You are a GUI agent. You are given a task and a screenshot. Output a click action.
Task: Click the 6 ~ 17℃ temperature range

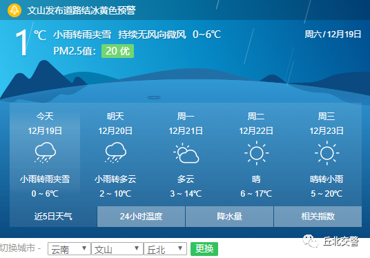coord(256,194)
